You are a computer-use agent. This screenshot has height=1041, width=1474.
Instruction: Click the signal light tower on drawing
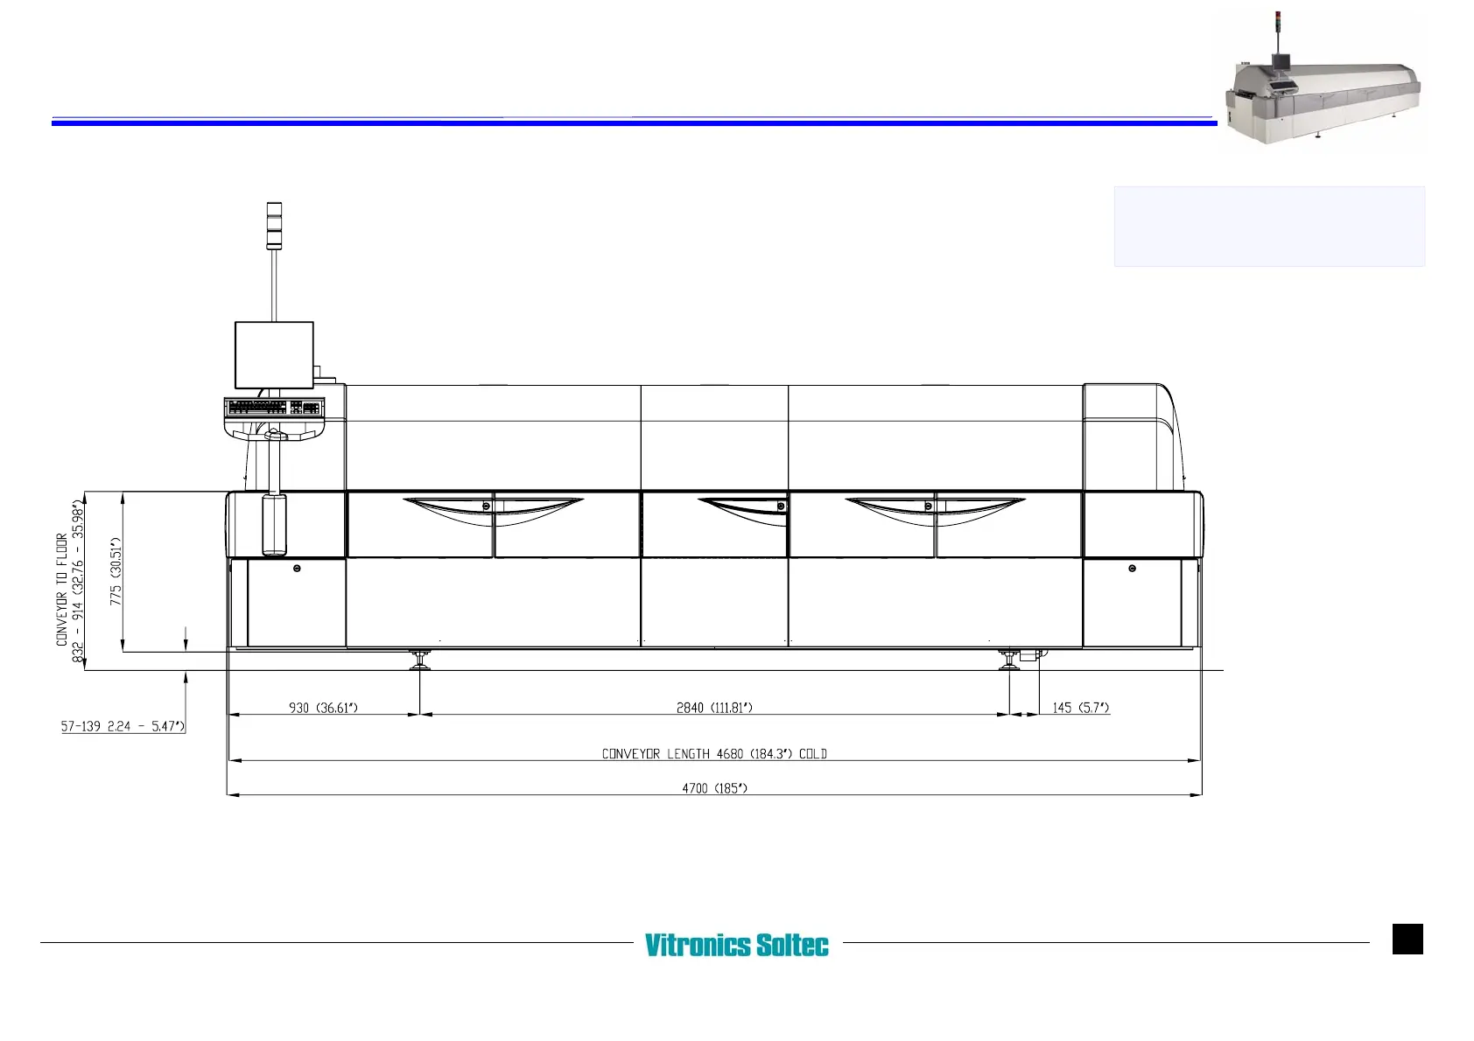point(275,227)
